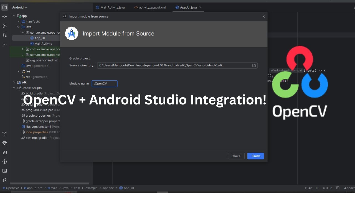The image size is (355, 200).
Task: Open the Problems warning icon
Action: click(4, 161)
